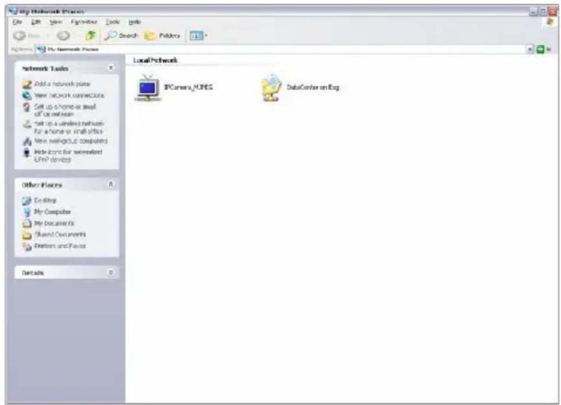Collapse the Network Tasks panel

point(111,68)
